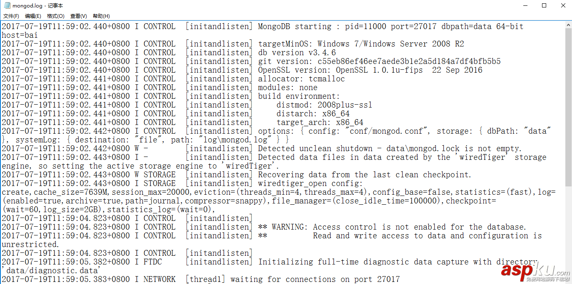Open the 格式(O) menu
This screenshot has height=284, width=572.
tap(55, 16)
